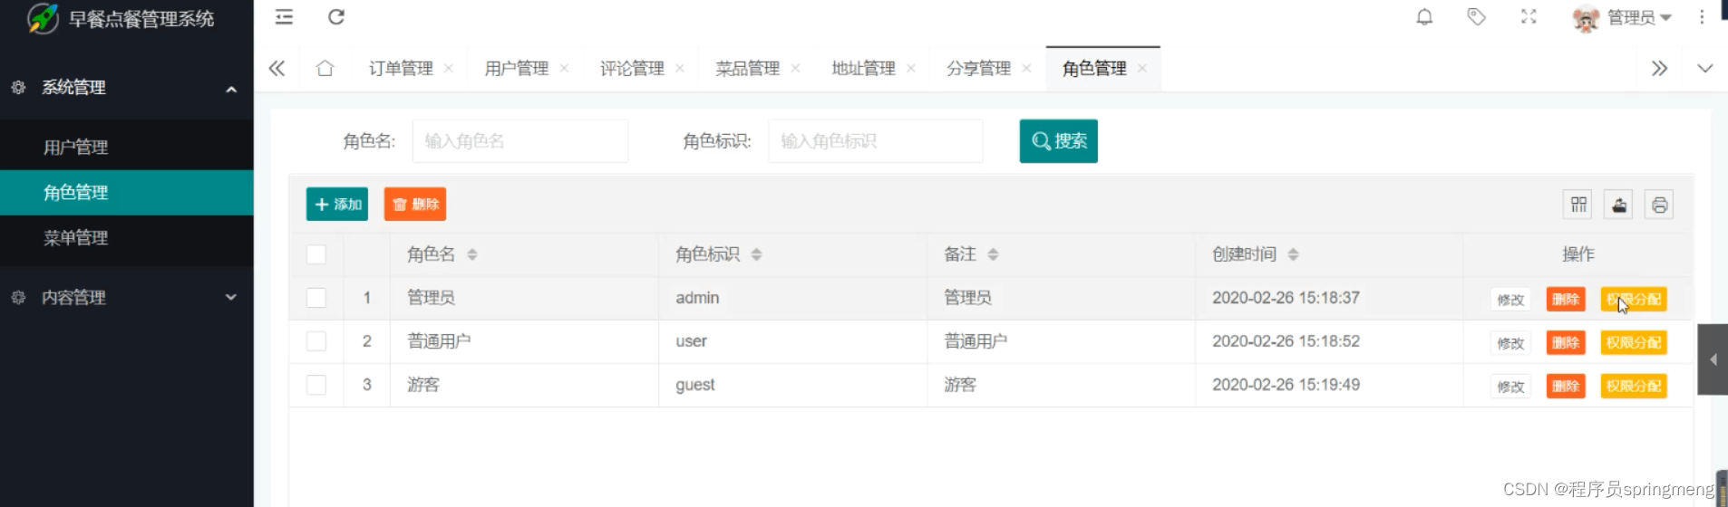This screenshot has height=507, width=1728.
Task: Check the checkbox for 管理员 row
Action: click(x=316, y=298)
